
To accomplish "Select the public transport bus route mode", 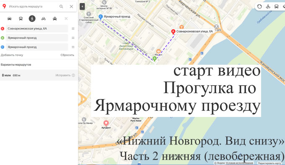I will coord(21,19).
